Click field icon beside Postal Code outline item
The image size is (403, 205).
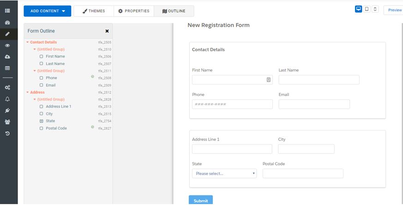[41, 128]
